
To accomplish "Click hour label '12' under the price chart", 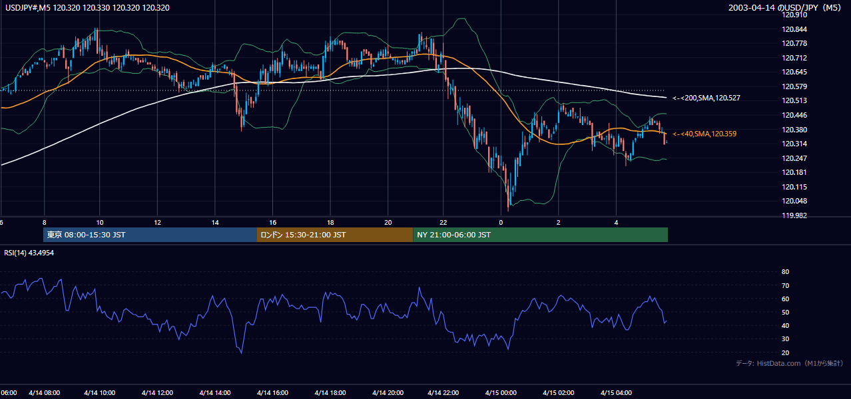I will click(x=157, y=222).
